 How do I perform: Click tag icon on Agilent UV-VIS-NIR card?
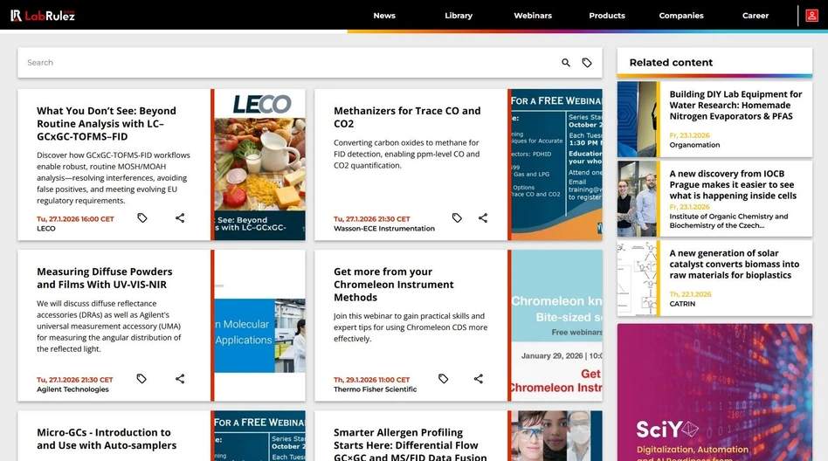pyautogui.click(x=141, y=379)
